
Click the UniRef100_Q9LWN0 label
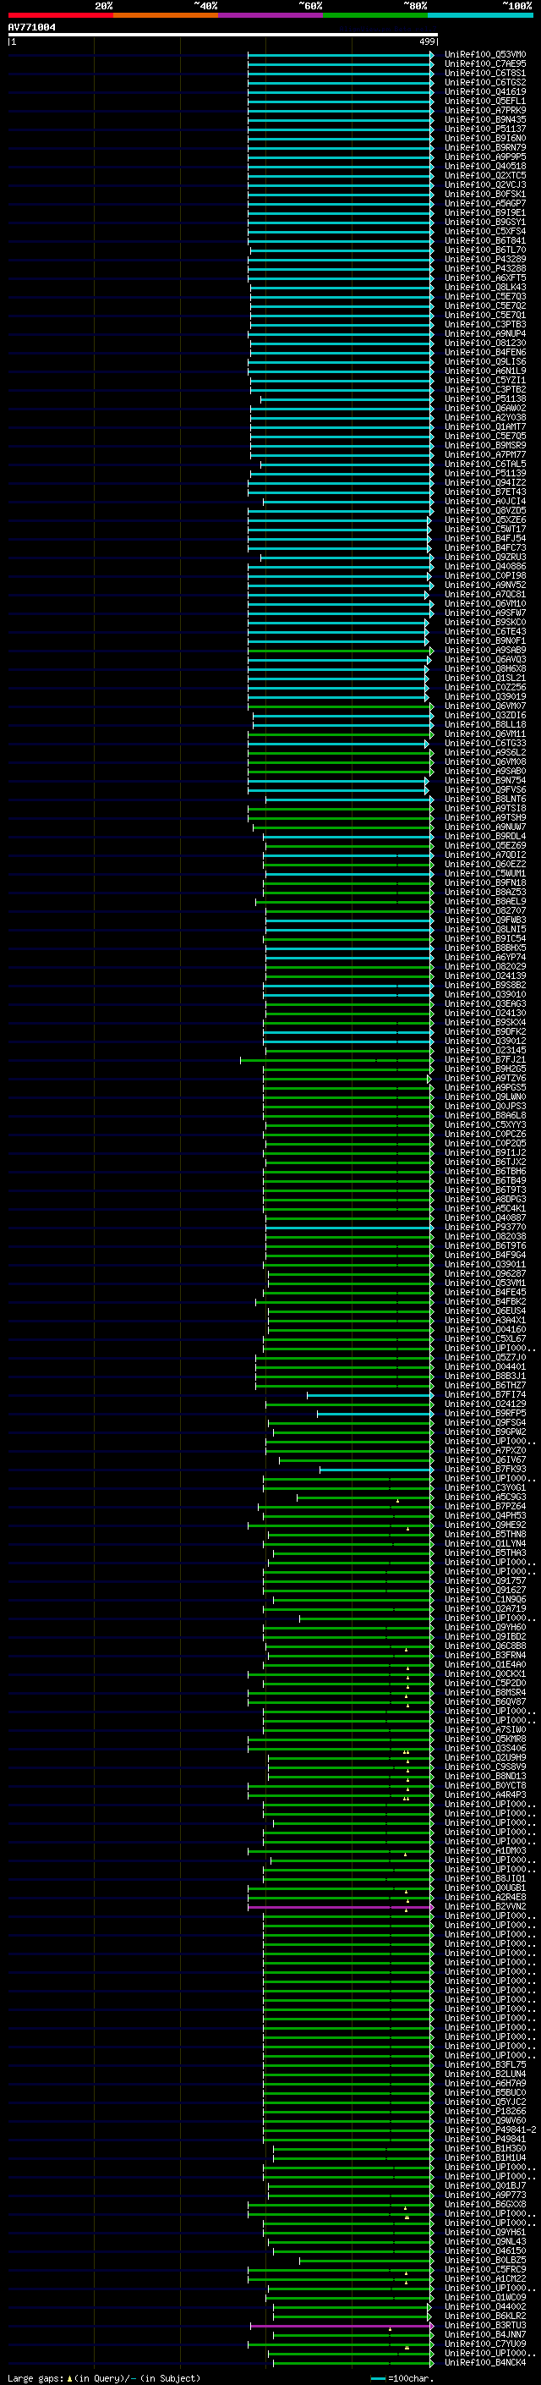tap(484, 1097)
